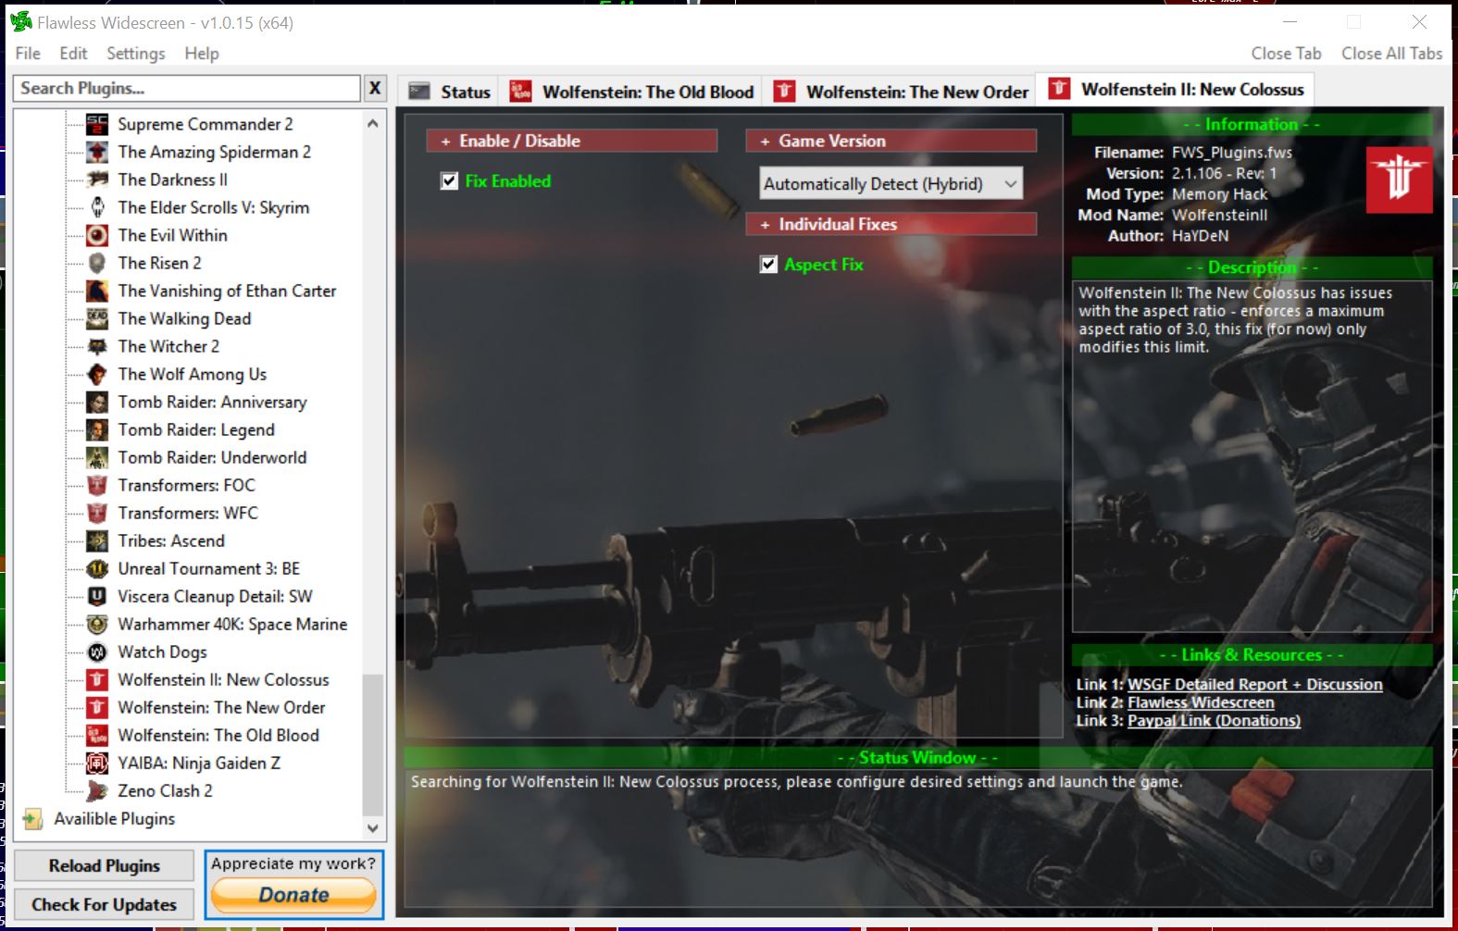Open the Flawless Widescreen link

(1201, 702)
